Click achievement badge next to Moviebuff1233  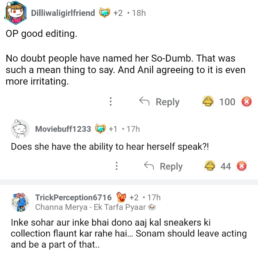point(100,129)
